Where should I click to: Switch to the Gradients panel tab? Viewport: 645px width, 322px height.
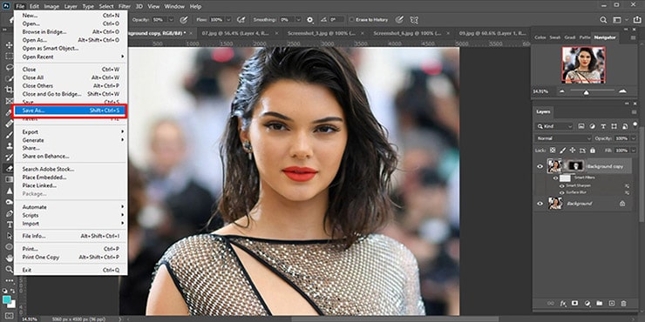pyautogui.click(x=570, y=37)
